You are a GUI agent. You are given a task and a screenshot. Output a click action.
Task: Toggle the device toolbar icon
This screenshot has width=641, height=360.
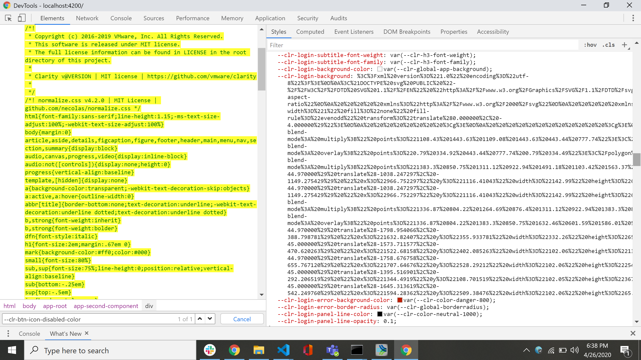pyautogui.click(x=22, y=18)
